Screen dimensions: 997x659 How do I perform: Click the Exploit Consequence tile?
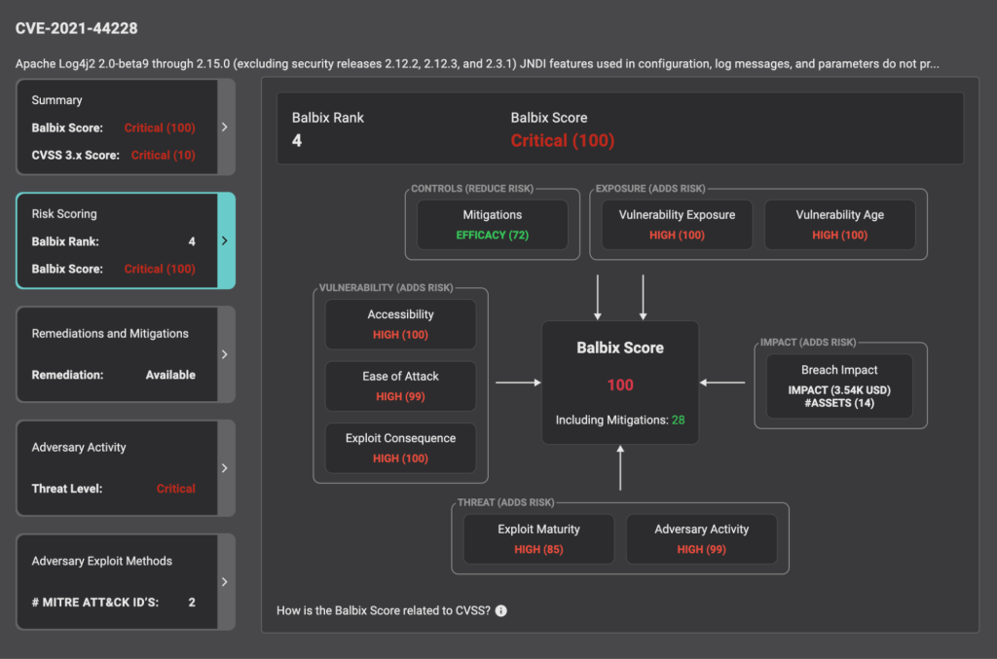400,448
